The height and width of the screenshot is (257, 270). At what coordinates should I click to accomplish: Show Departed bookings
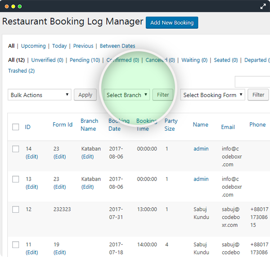[x=257, y=60]
